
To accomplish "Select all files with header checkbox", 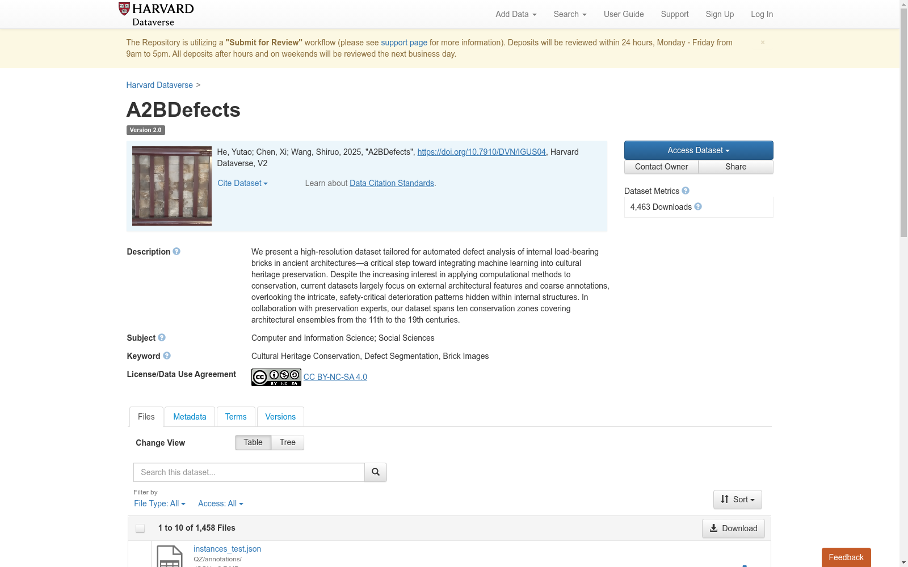I will point(140,528).
